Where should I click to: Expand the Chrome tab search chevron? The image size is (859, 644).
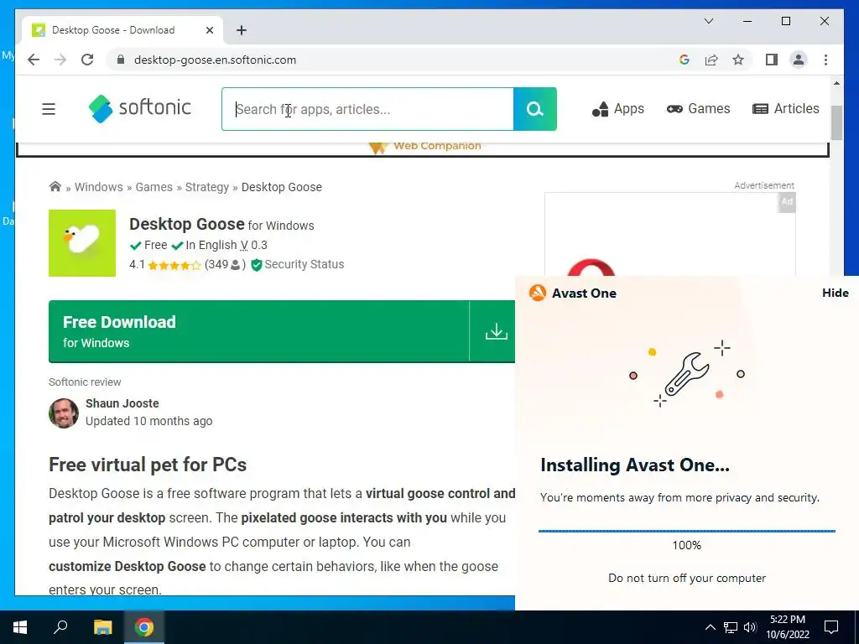tap(708, 21)
